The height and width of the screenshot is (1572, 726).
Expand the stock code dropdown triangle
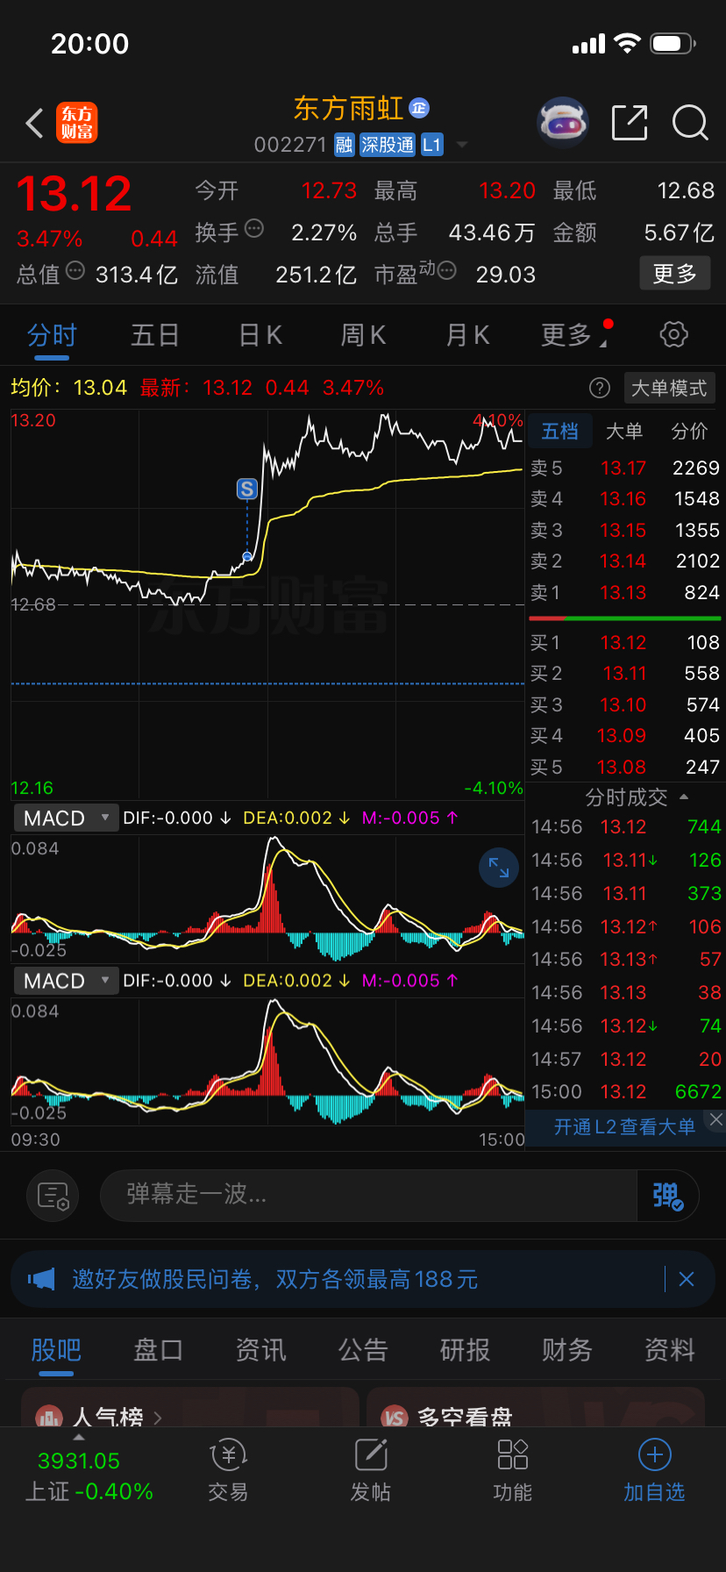pos(462,145)
